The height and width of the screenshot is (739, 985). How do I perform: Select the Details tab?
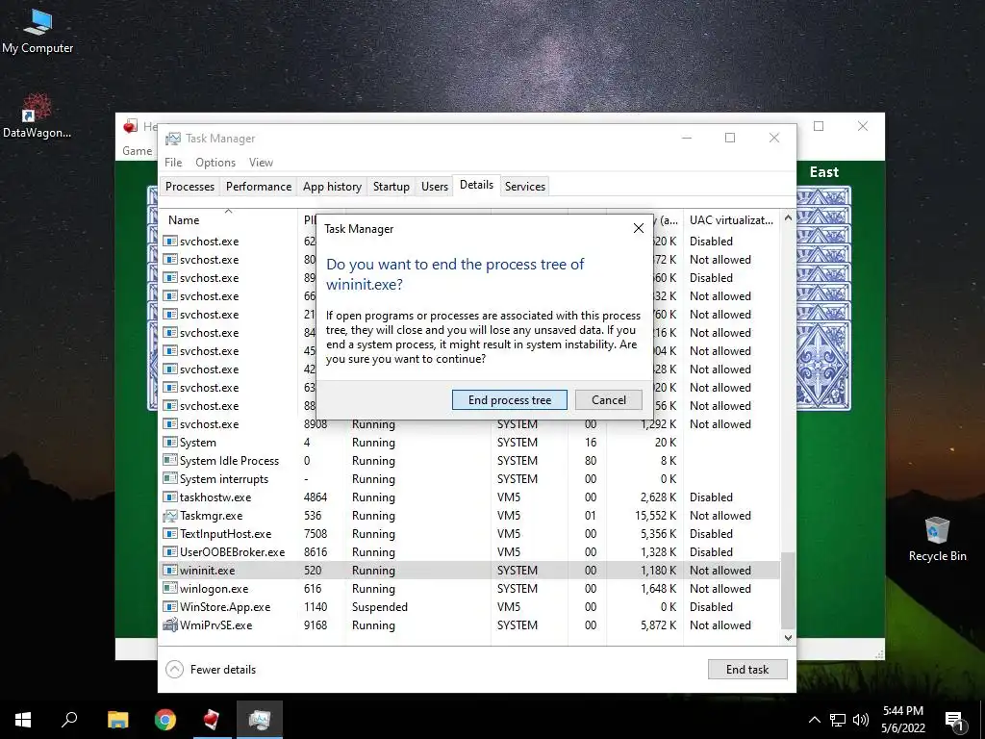tap(476, 185)
